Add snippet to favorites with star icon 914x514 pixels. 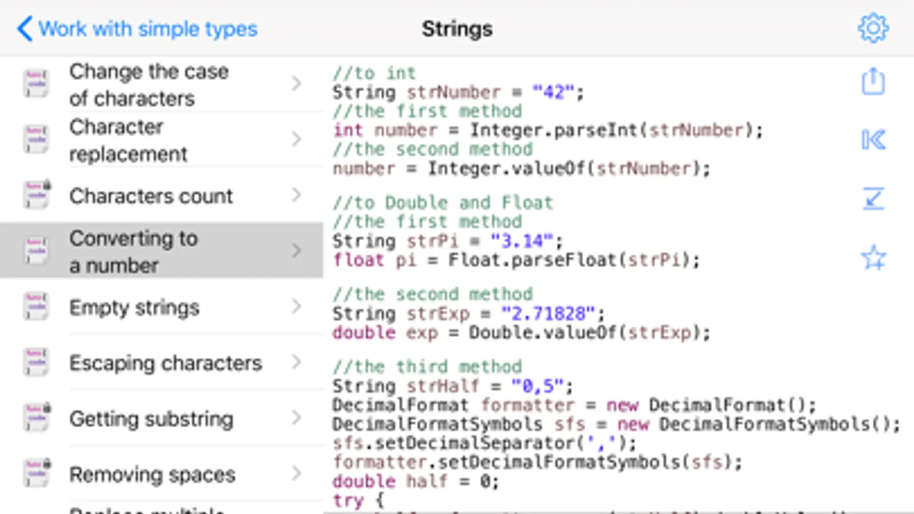tap(873, 258)
